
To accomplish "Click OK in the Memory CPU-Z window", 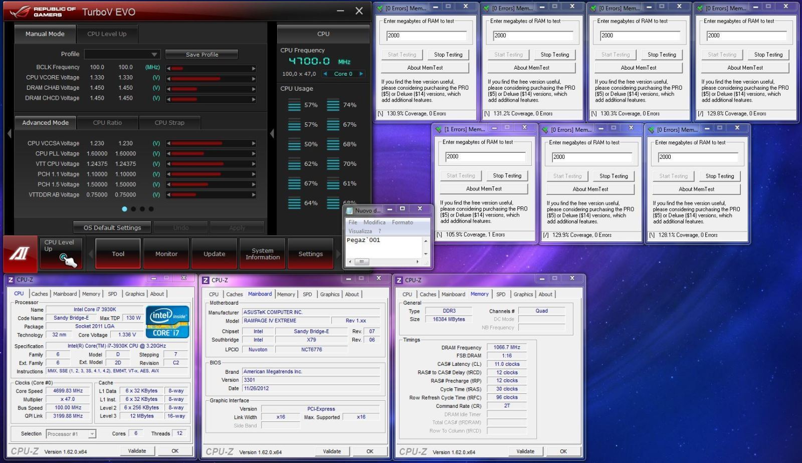I will click(x=563, y=451).
